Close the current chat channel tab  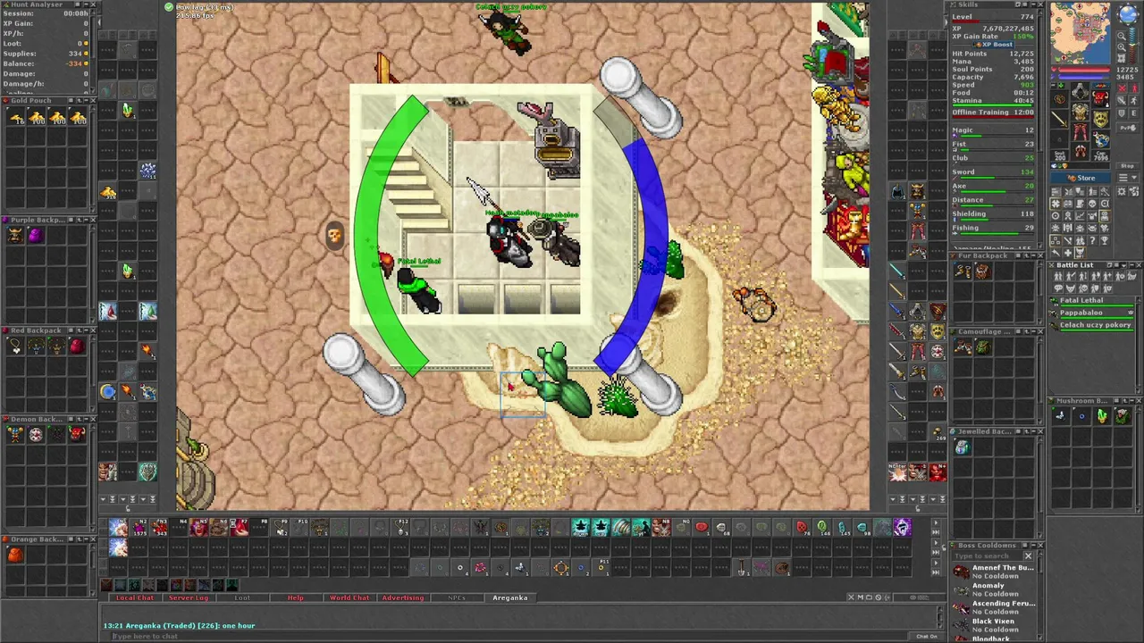(x=851, y=597)
